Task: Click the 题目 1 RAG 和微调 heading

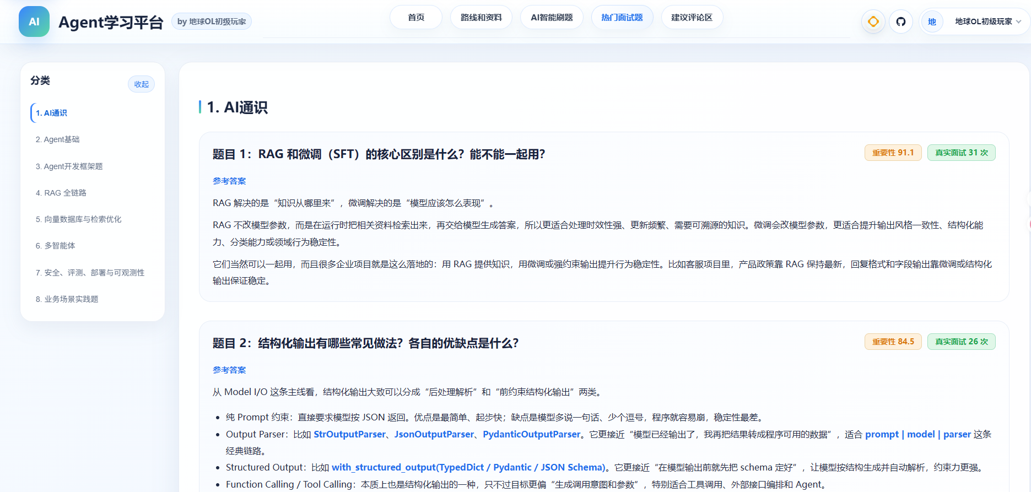Action: (x=379, y=154)
